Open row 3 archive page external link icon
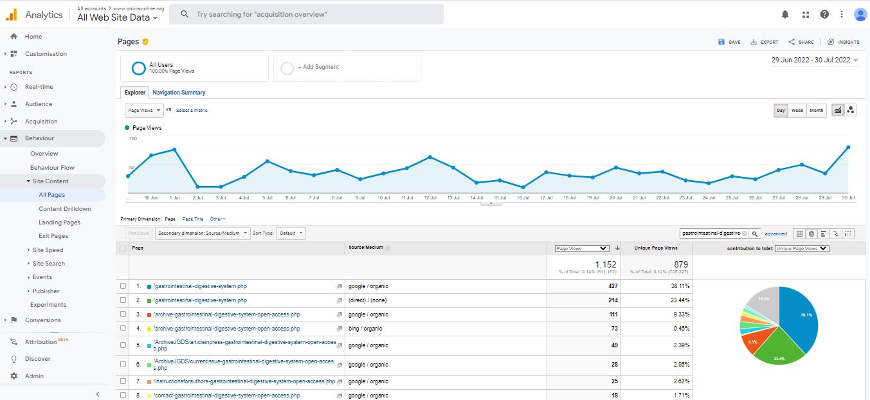The height and width of the screenshot is (400, 870). click(339, 314)
